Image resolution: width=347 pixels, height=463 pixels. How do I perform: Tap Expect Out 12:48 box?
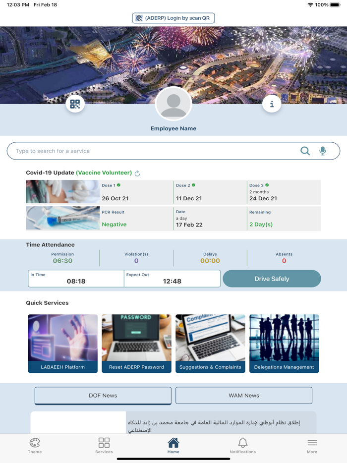pyautogui.click(x=172, y=279)
